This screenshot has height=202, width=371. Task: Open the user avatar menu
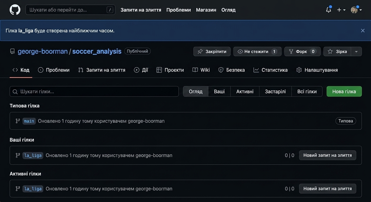(x=356, y=10)
